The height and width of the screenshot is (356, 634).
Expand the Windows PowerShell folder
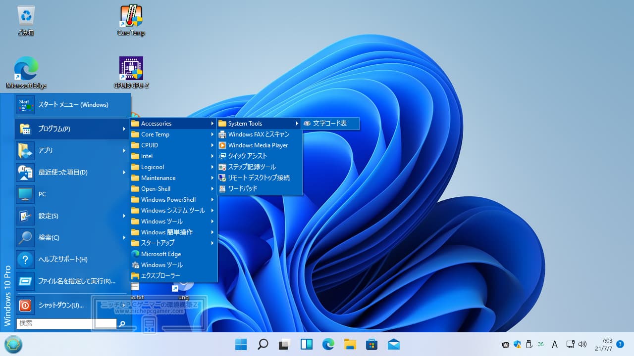pyautogui.click(x=173, y=199)
